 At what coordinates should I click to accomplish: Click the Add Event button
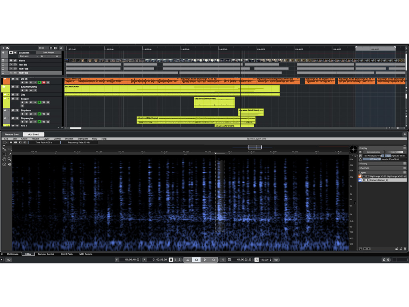tap(34, 134)
